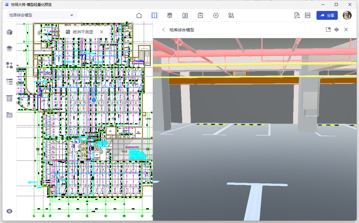Close the 喷淋平面图 drawing panel
This screenshot has height=223, width=359.
coord(102,32)
